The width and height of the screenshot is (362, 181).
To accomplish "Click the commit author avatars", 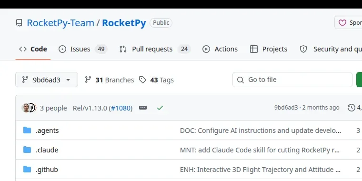I will pos(29,108).
